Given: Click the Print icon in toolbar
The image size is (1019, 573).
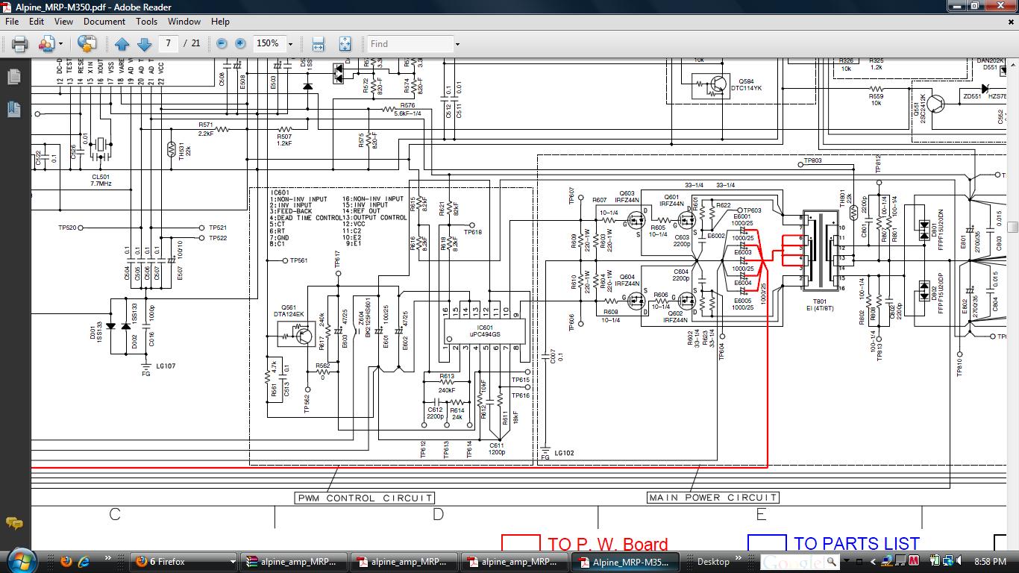Looking at the screenshot, I should click(19, 44).
